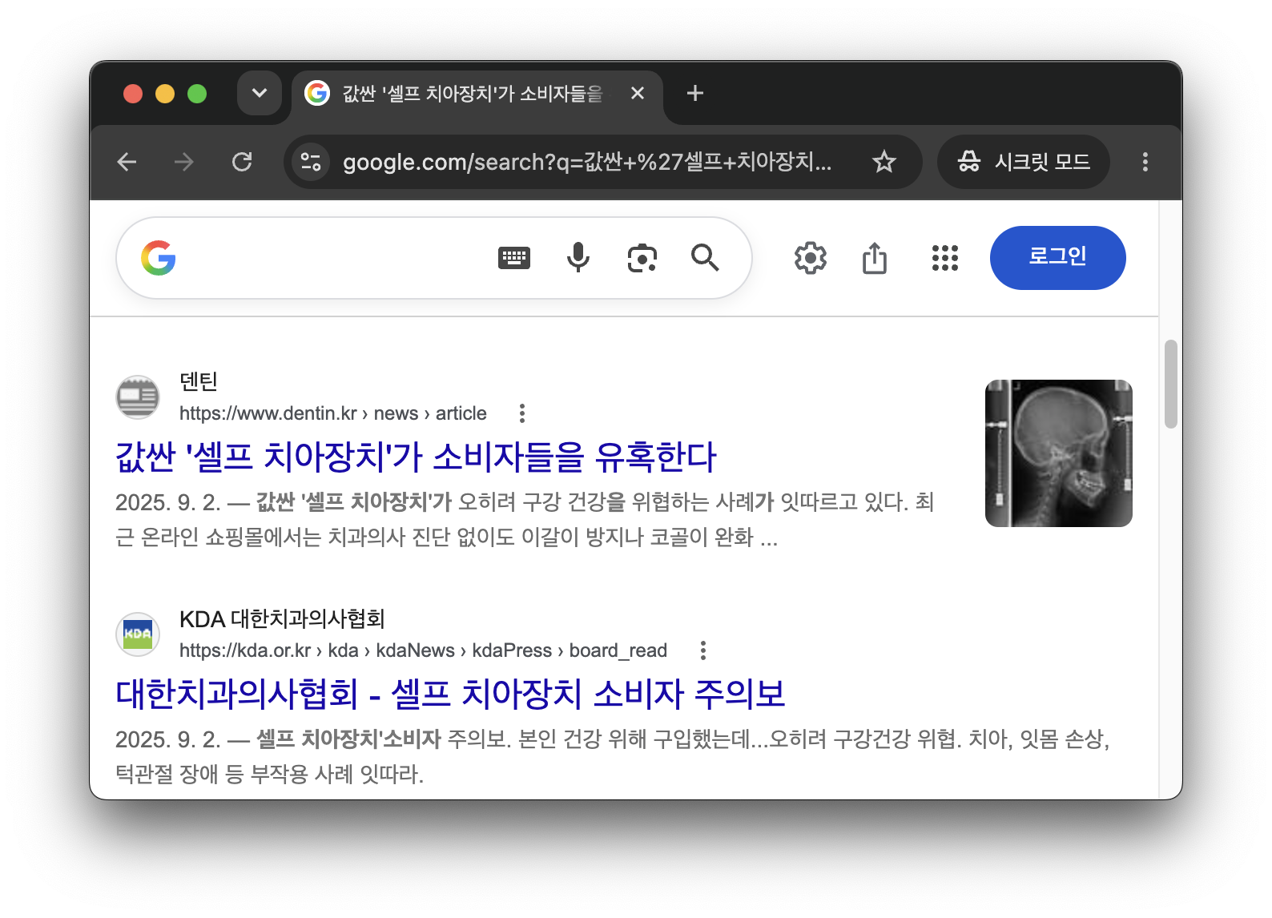Open the on-screen keyboard input tool

[514, 258]
